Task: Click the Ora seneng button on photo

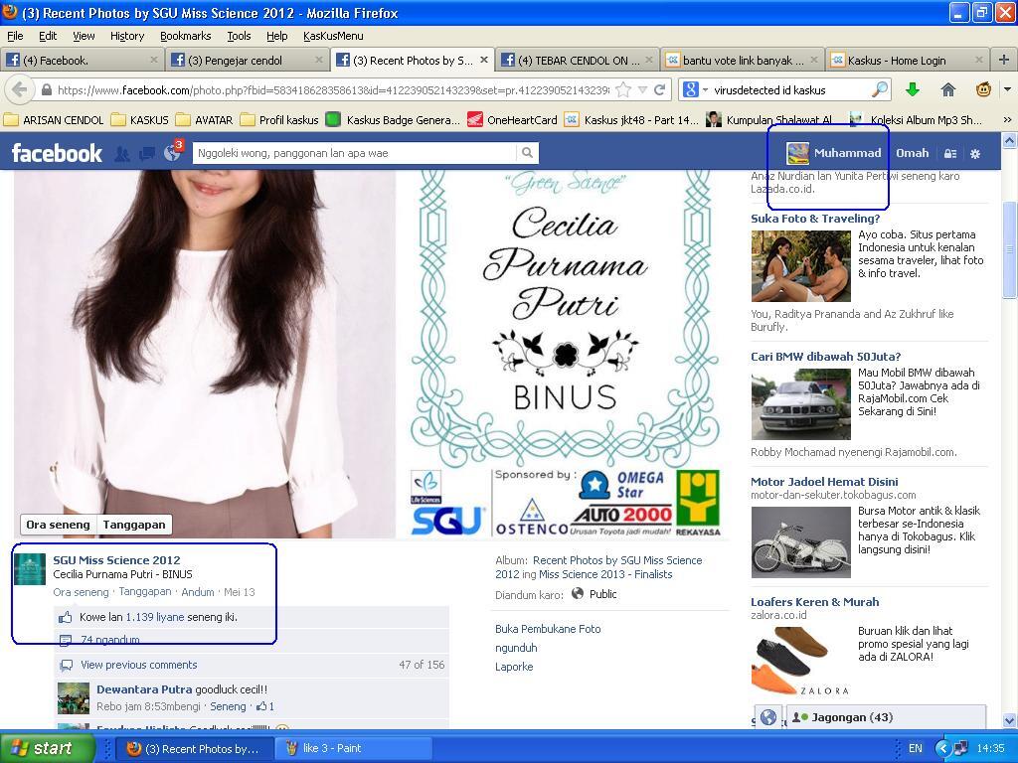Action: 58,525
